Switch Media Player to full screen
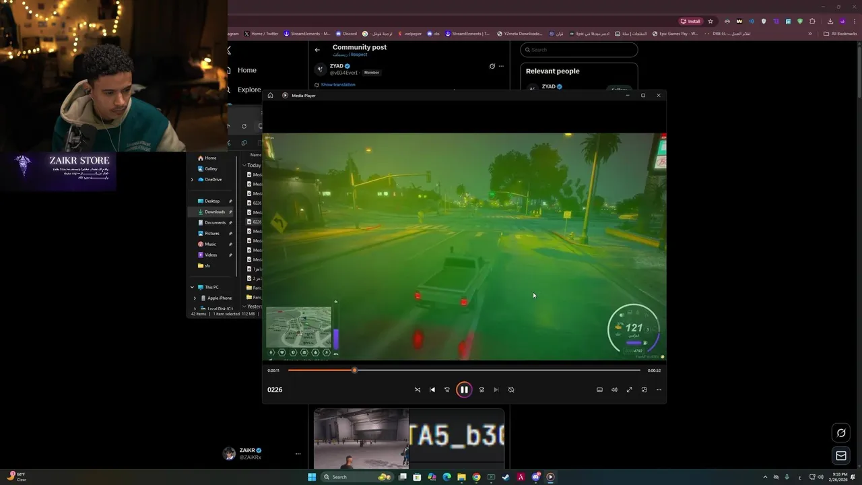This screenshot has height=485, width=862. [x=629, y=389]
